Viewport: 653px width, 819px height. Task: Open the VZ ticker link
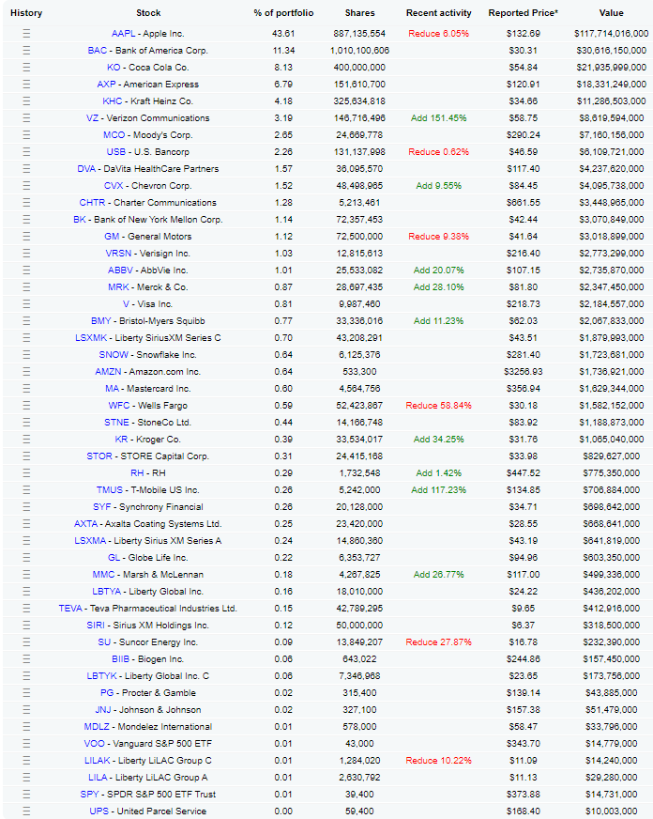point(92,118)
